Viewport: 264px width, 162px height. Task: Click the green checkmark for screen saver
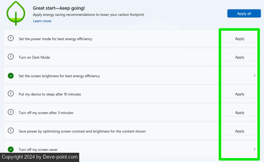pos(11,149)
